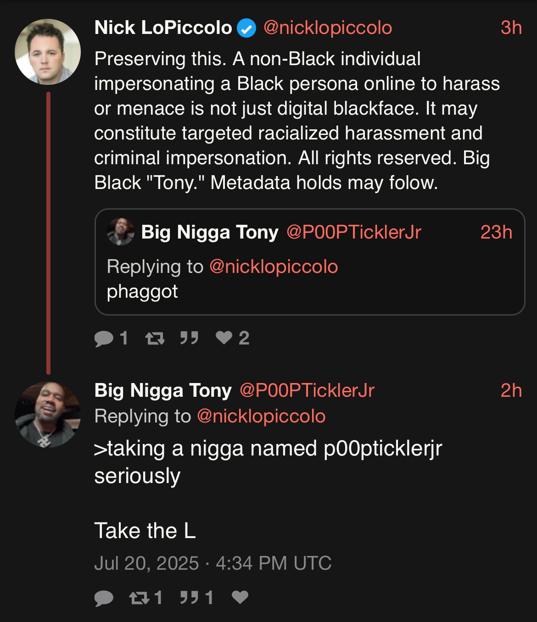Open the bottom reply author's avatar
The width and height of the screenshot is (537, 622).
48,415
